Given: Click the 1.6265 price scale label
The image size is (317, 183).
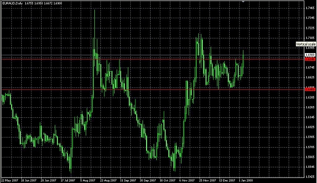Looking at the screenshot, I should click(310, 107).
